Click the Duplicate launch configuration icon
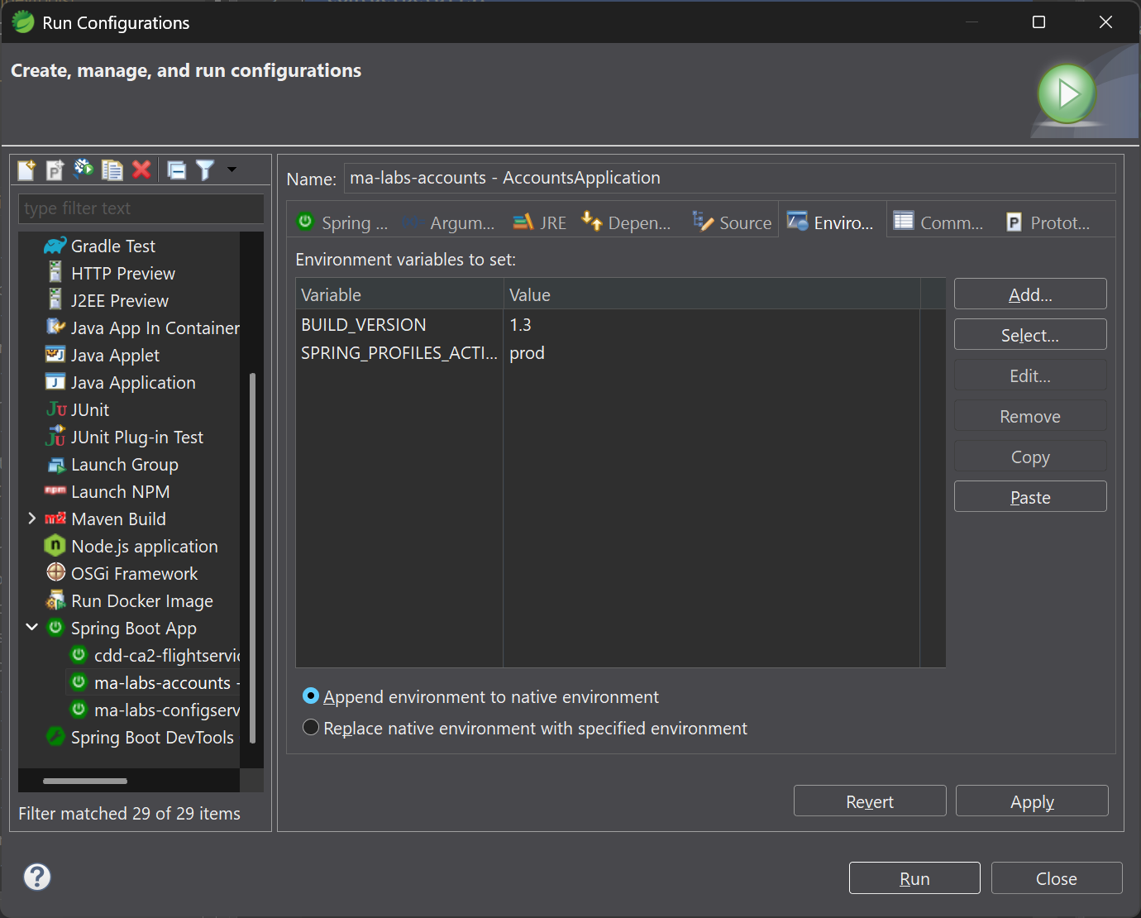1141x918 pixels. click(x=112, y=170)
